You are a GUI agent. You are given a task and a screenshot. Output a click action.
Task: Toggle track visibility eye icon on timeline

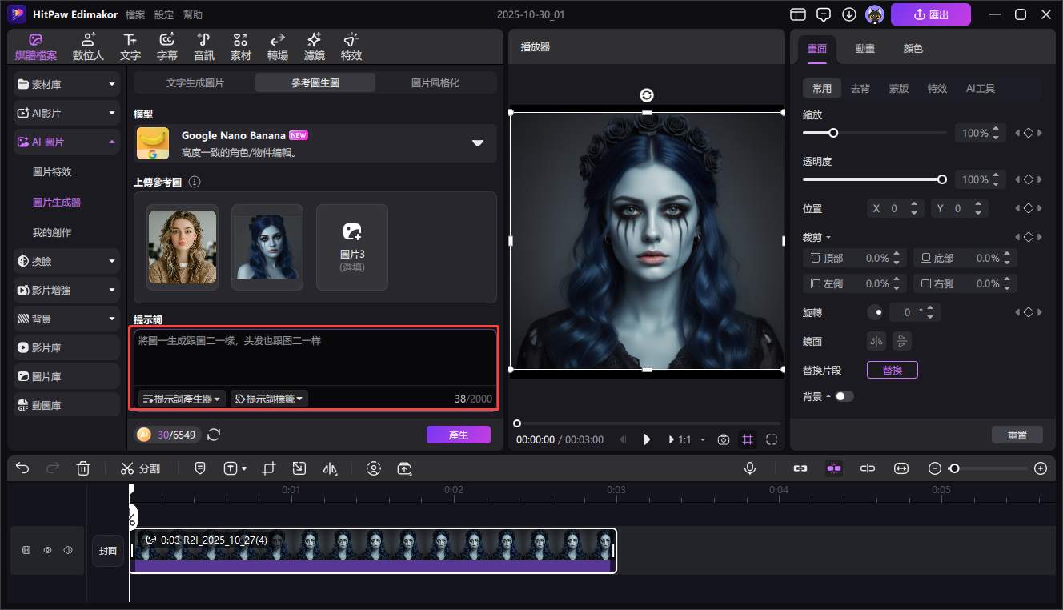(47, 550)
